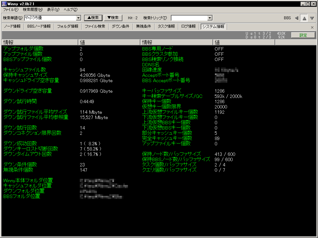Image resolution: width=318 pixels, height=238 pixels.
Task: Click the Winny icon in the title bar
Action: point(4,4)
